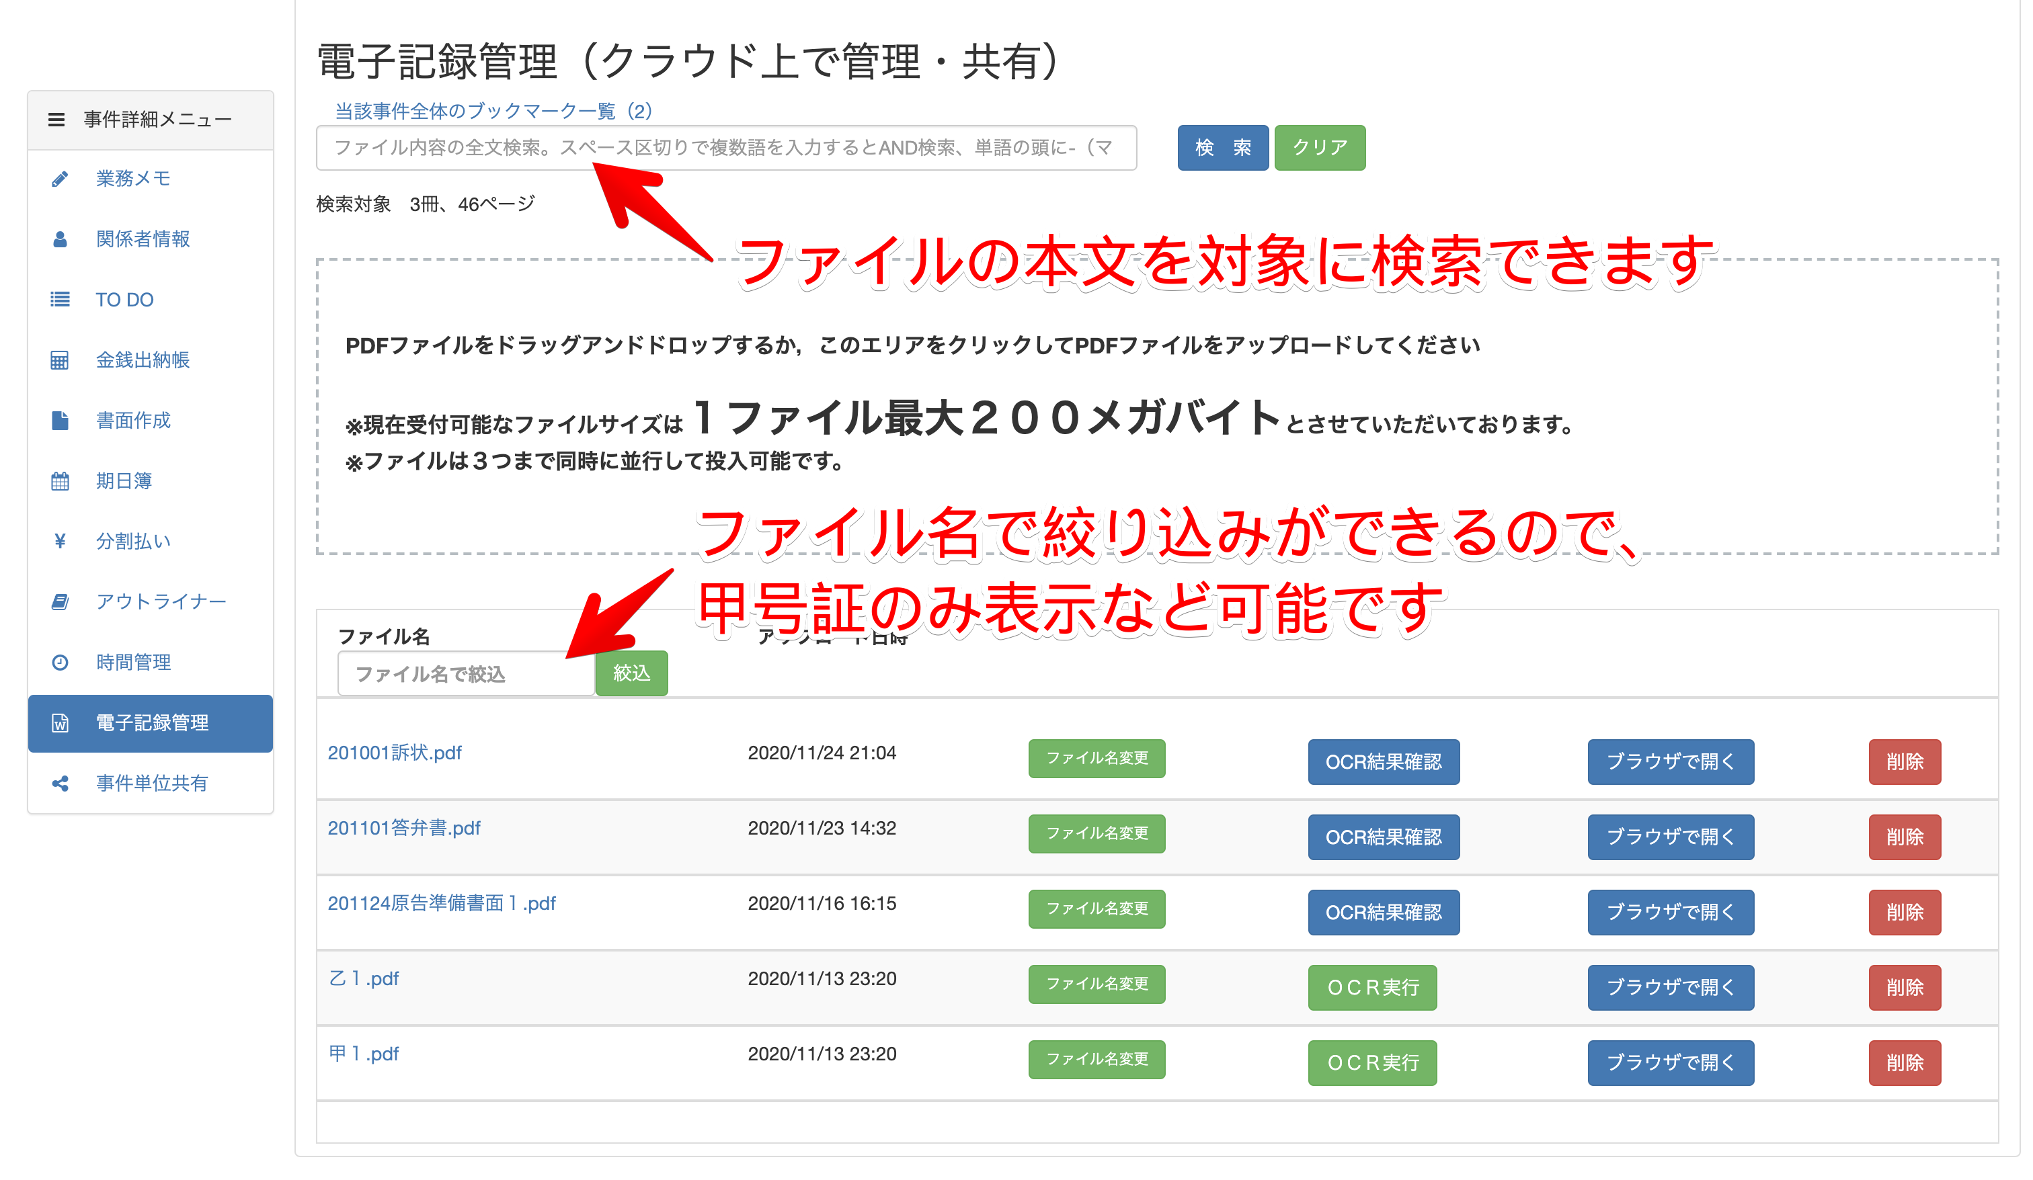Viewport: 2033px width, 1180px height.
Task: Open the 書面作成 menu item
Action: coord(133,421)
